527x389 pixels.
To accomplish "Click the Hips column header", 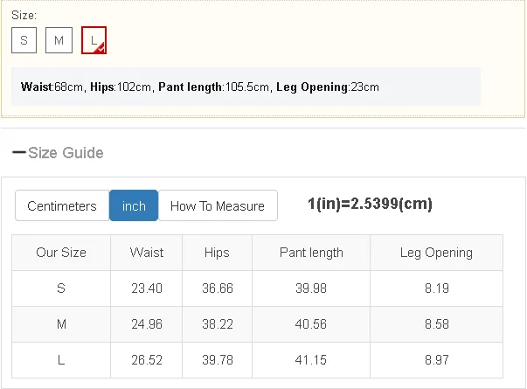I will [217, 253].
